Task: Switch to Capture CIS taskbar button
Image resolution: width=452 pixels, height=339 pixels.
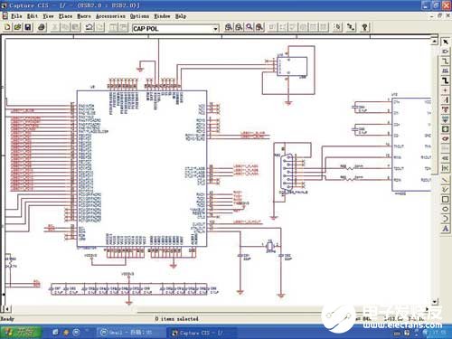Action: coord(201,333)
